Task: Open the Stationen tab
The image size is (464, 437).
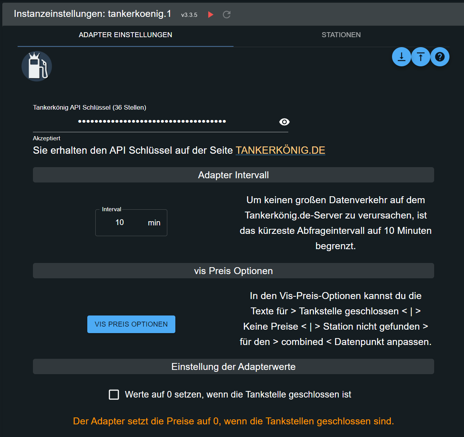Action: [341, 35]
